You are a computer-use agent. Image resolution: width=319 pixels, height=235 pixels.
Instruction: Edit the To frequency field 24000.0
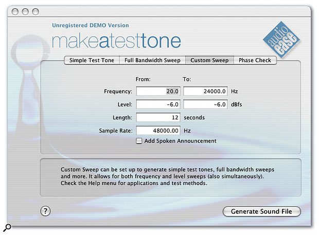tap(205, 92)
